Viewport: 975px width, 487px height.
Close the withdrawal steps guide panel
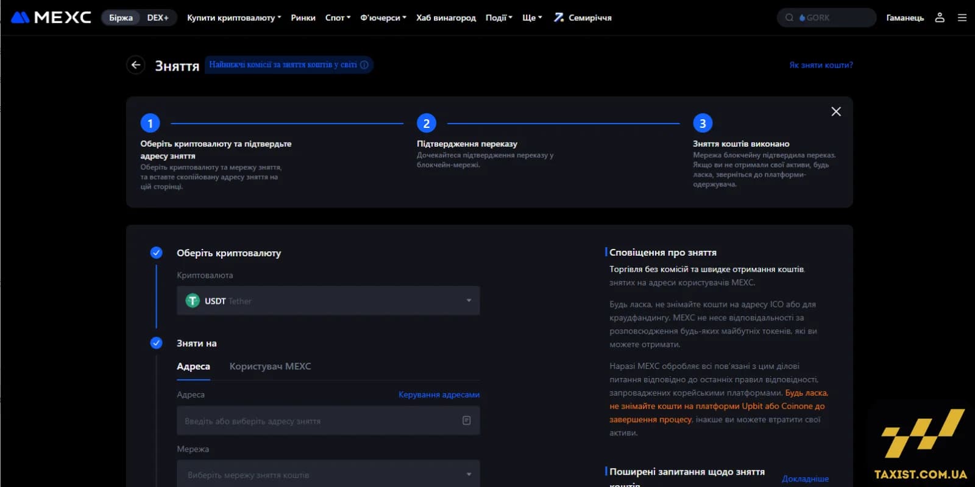coord(836,111)
